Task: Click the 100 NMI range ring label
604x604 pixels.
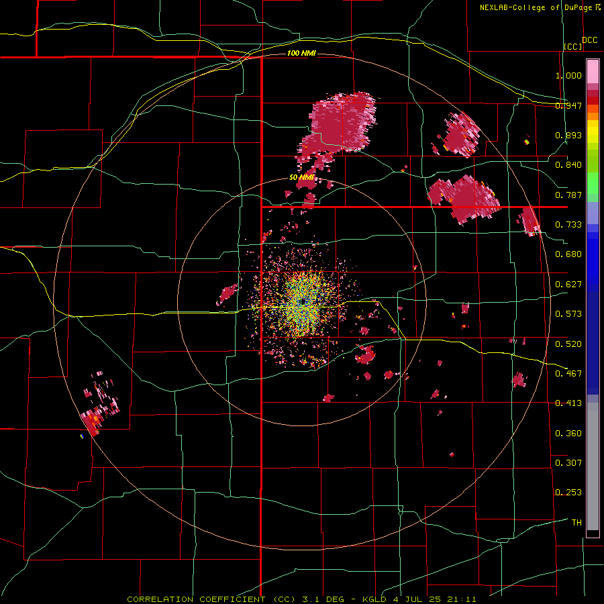Action: click(x=301, y=53)
